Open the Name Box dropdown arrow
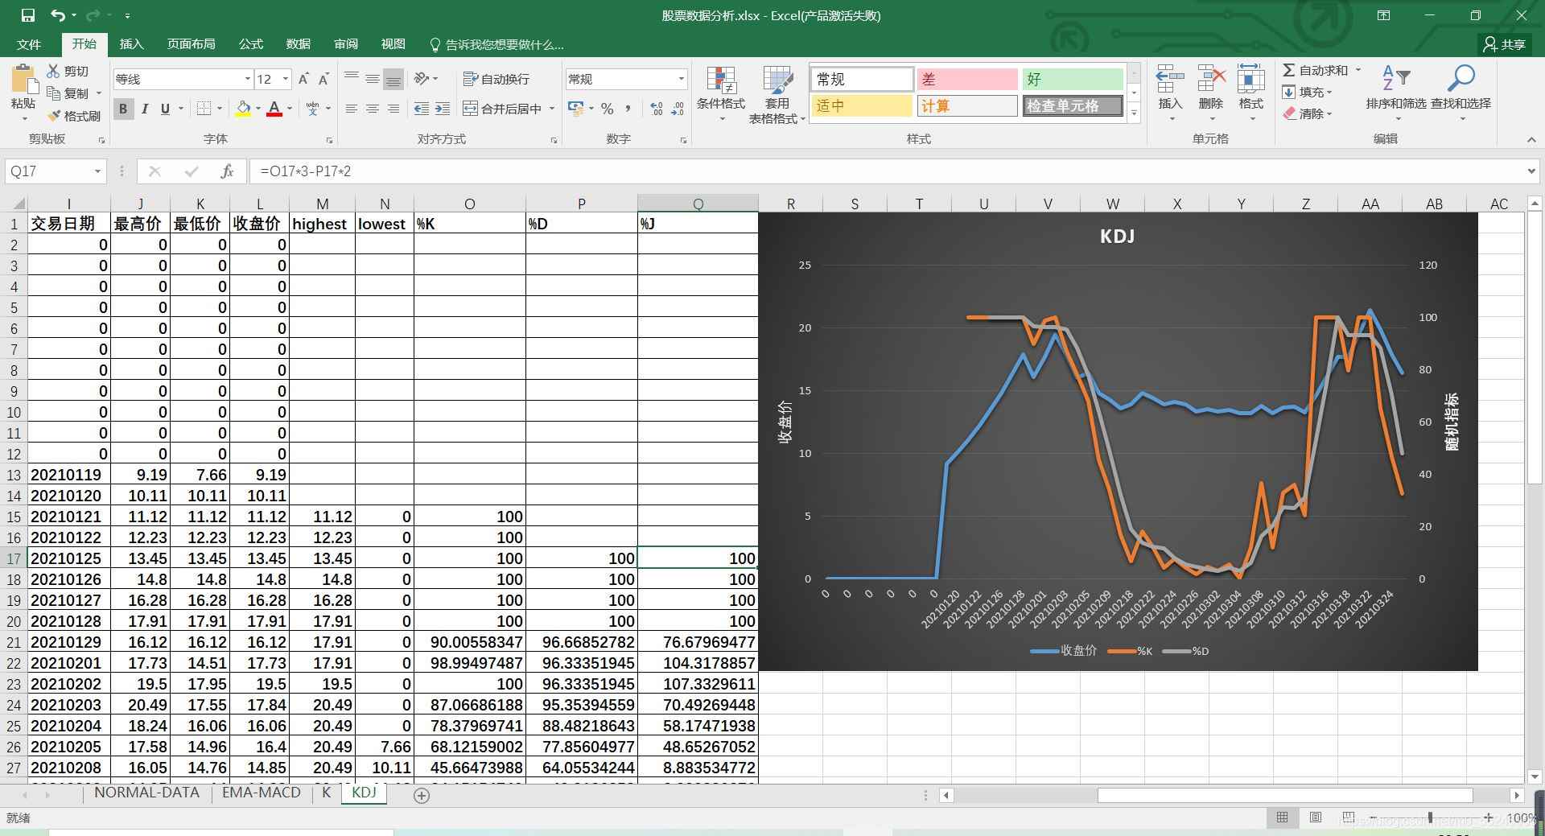 [97, 171]
